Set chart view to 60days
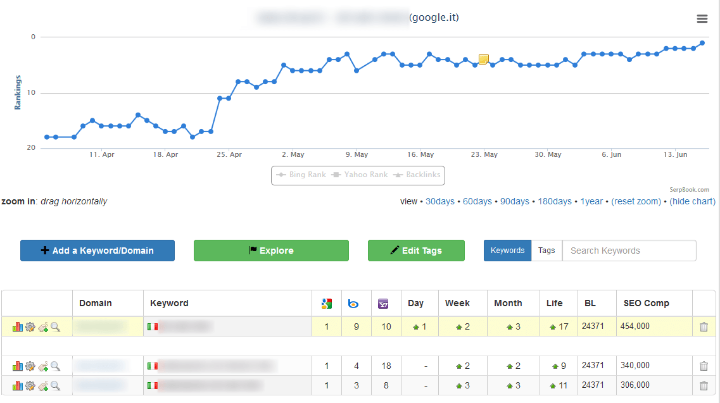This screenshot has height=403, width=720. 477,201
